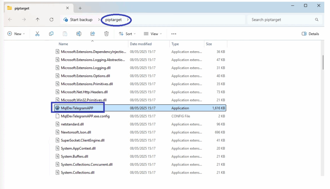Go up one folder with Up arrow

(37, 20)
